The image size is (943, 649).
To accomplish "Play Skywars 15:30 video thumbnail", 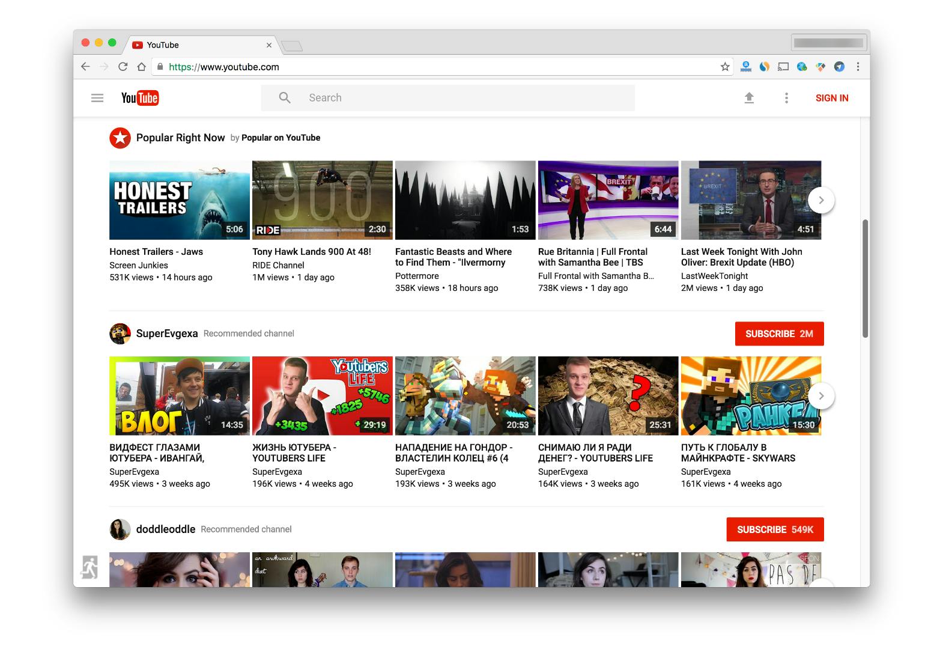I will tap(751, 396).
